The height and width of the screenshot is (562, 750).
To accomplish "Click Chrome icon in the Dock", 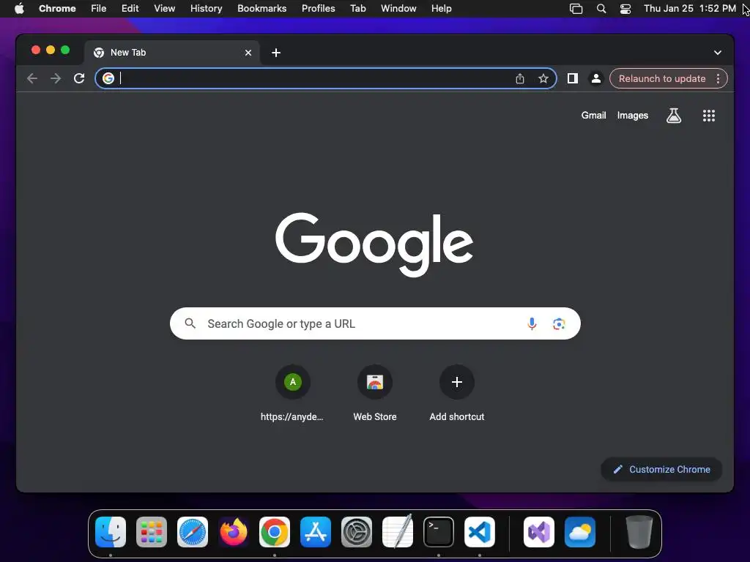I will coord(275,532).
